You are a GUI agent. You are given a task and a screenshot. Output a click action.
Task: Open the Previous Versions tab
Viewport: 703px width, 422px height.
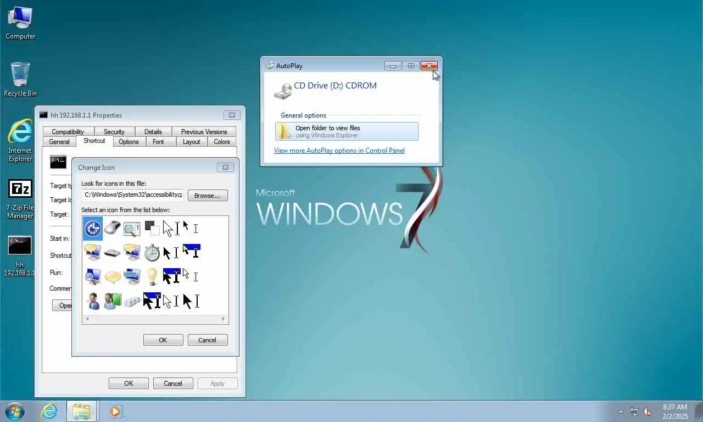(204, 131)
